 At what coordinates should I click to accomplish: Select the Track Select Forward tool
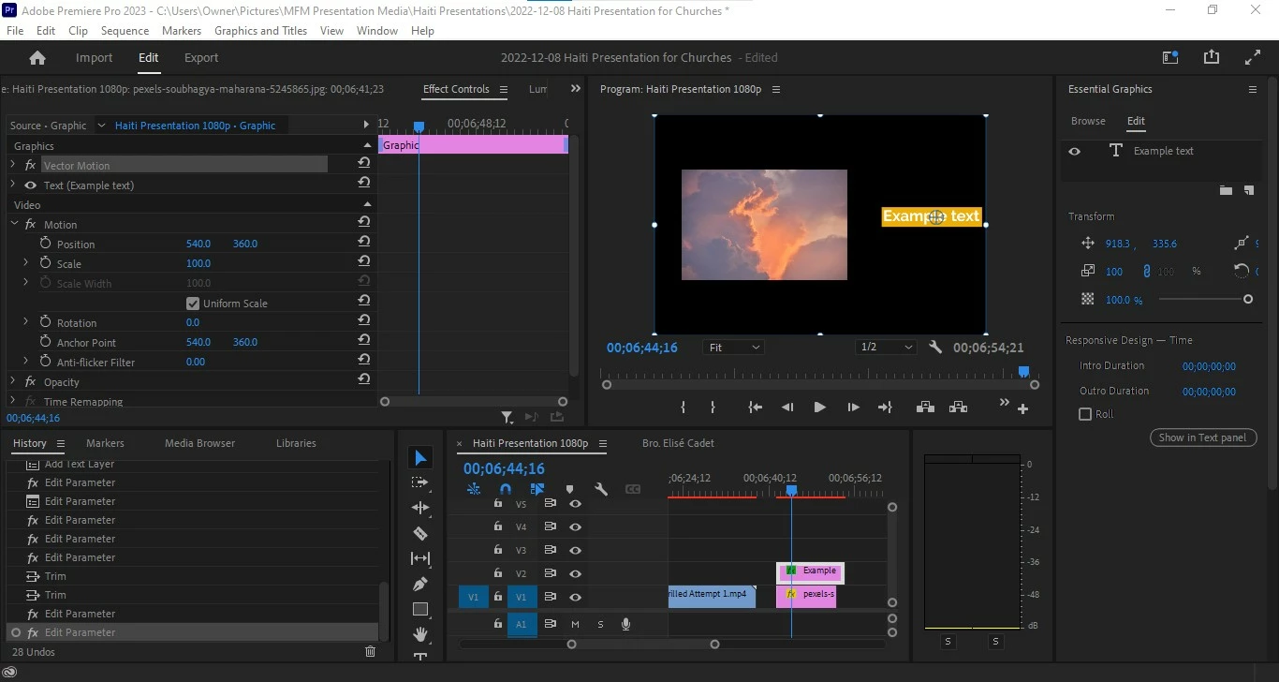coord(420,482)
